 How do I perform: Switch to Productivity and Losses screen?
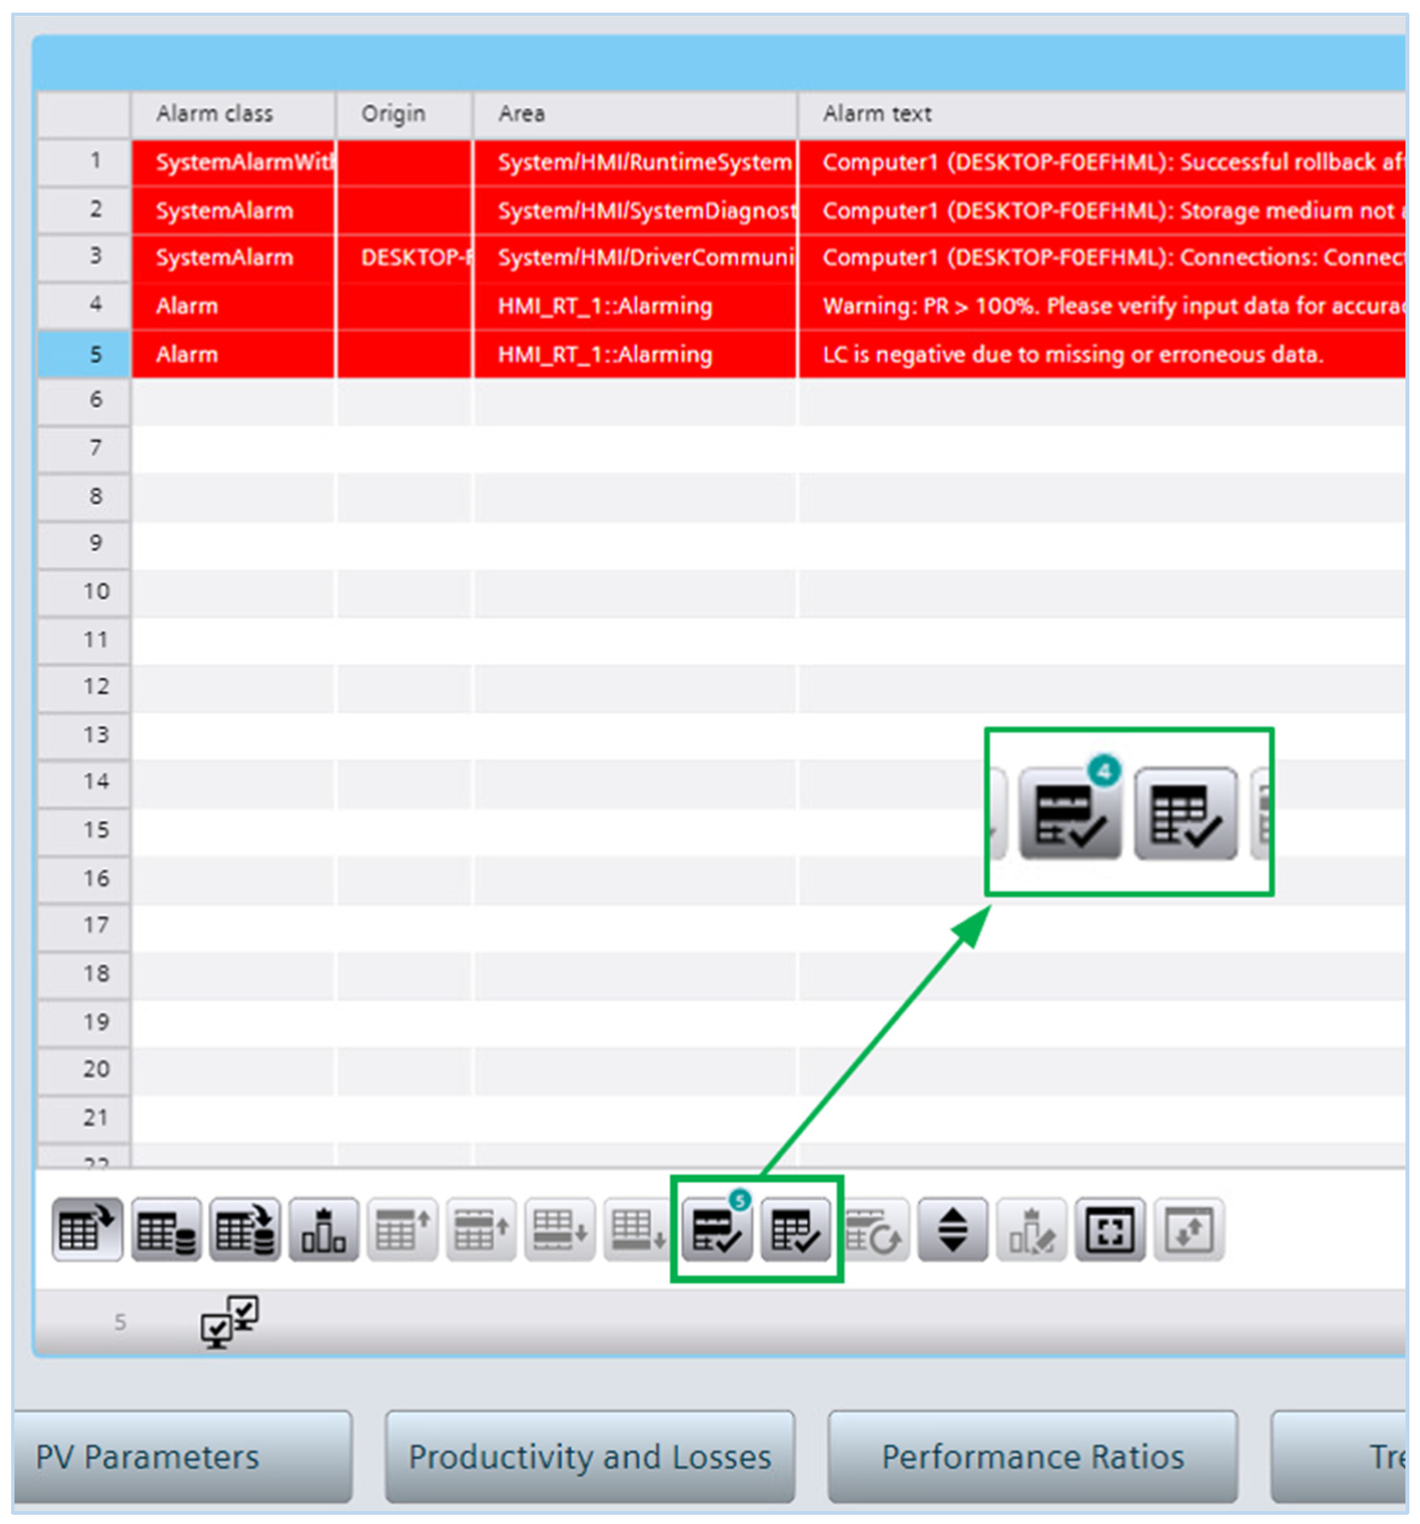[x=589, y=1457]
